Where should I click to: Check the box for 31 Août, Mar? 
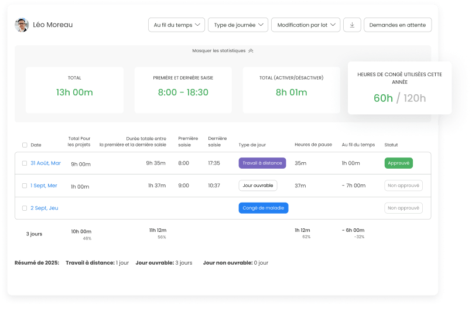coord(25,163)
